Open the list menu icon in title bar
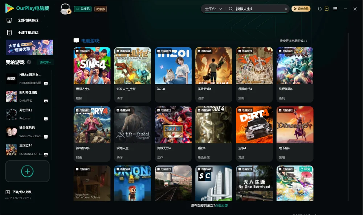 pyautogui.click(x=335, y=9)
